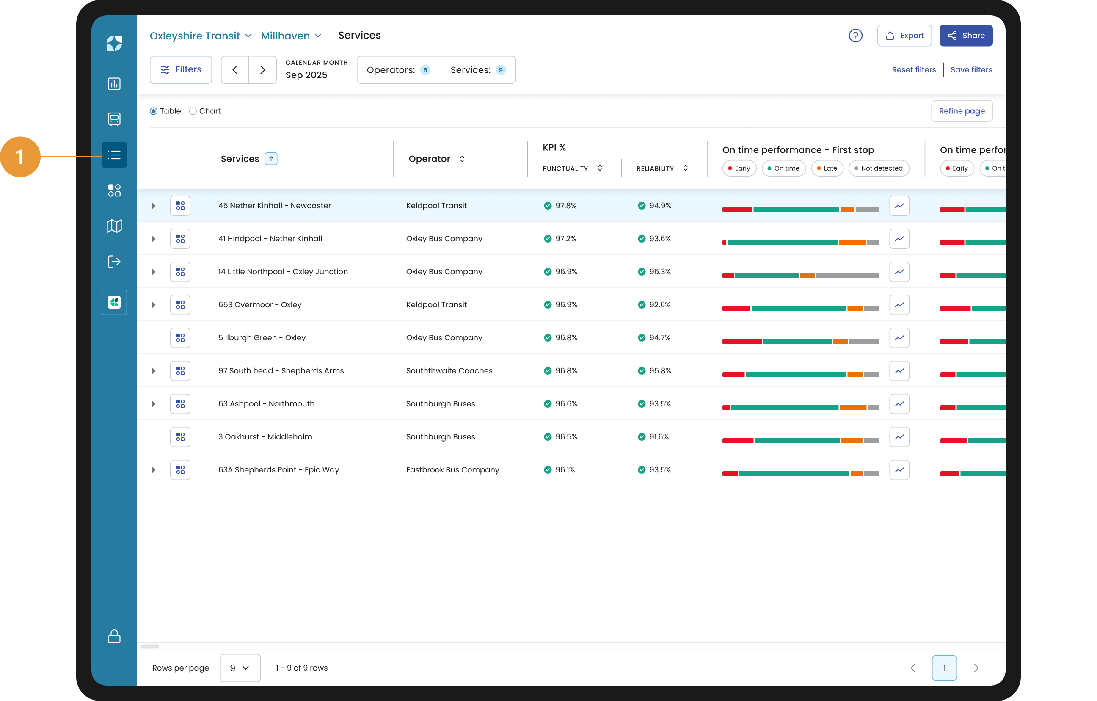Go to next calendar month arrow
Screen dimensions: 1097x701
point(262,70)
